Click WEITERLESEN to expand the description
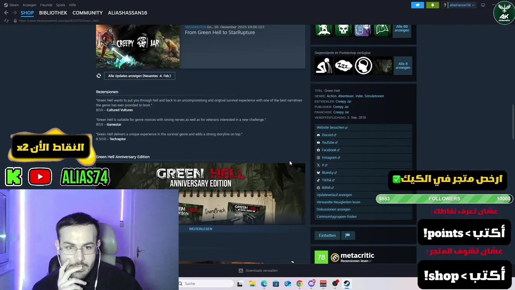The width and height of the screenshot is (515, 290). [x=200, y=229]
